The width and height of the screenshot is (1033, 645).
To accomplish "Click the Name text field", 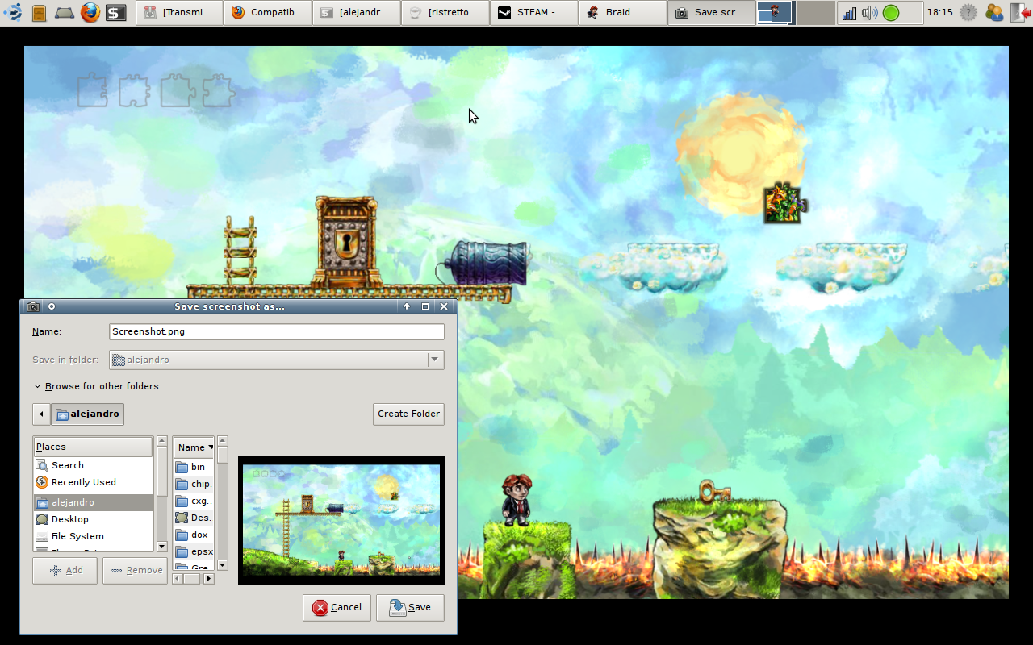I will (277, 331).
